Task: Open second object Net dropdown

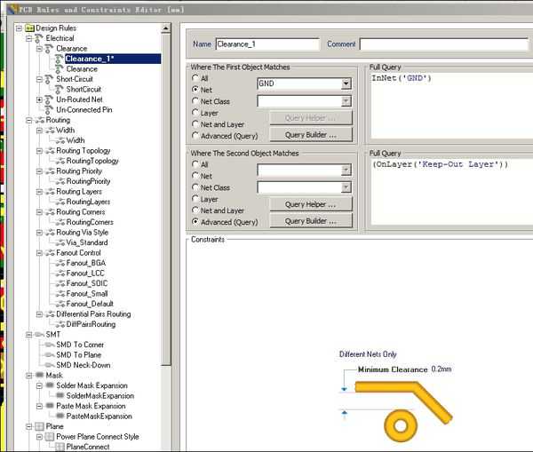Action: click(x=346, y=170)
